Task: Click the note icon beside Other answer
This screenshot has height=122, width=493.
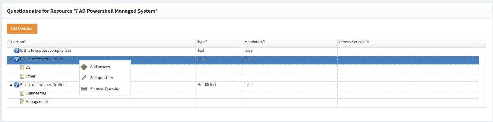Action: click(22, 76)
